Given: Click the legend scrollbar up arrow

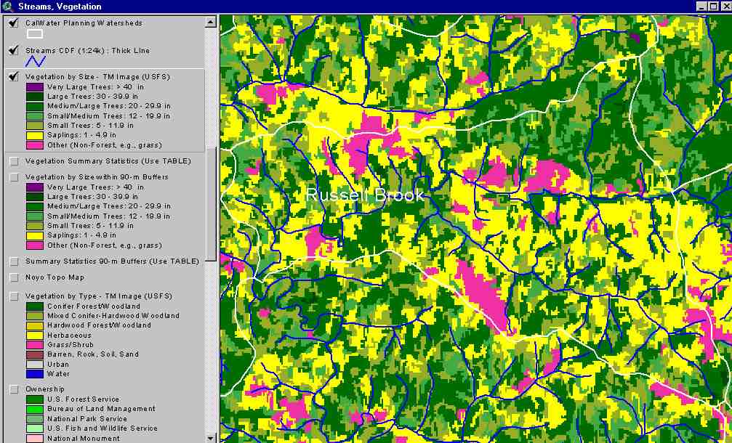Looking at the screenshot, I should 211,22.
